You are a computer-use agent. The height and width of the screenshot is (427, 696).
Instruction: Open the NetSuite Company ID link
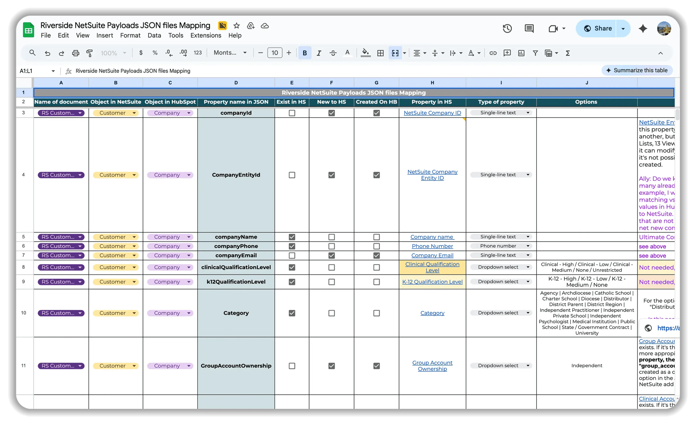(x=432, y=113)
